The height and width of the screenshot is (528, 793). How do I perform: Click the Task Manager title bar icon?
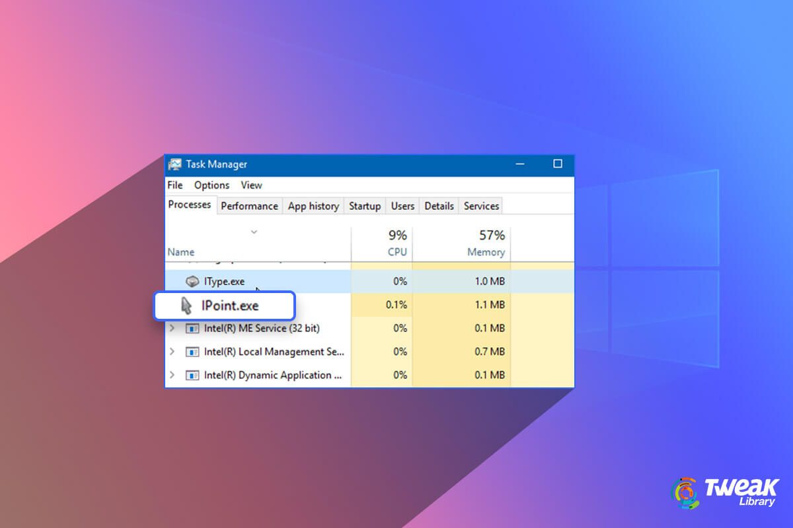point(176,164)
